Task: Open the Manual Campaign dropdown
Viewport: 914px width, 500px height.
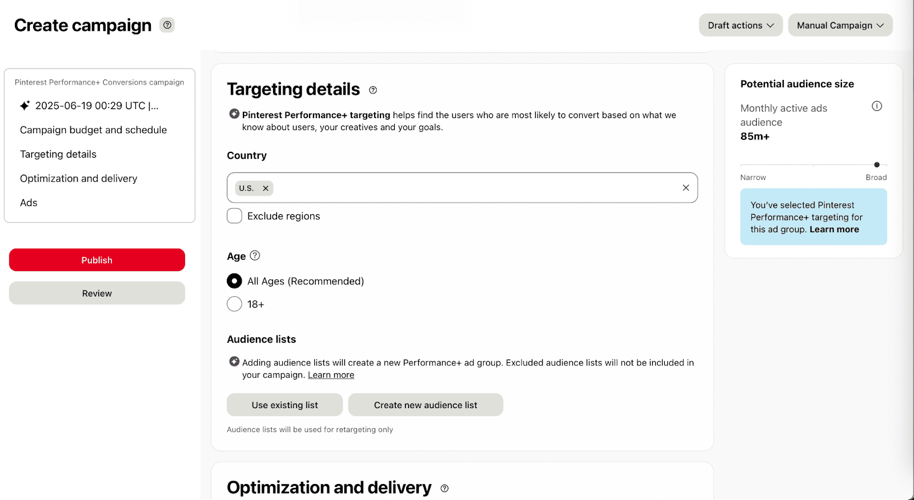Action: (x=840, y=25)
